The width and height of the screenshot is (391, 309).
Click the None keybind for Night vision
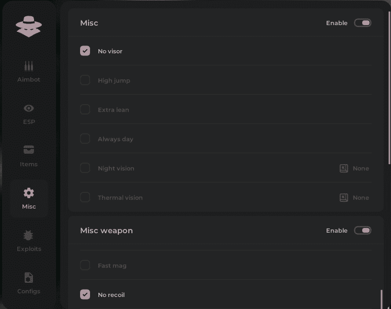(361, 168)
